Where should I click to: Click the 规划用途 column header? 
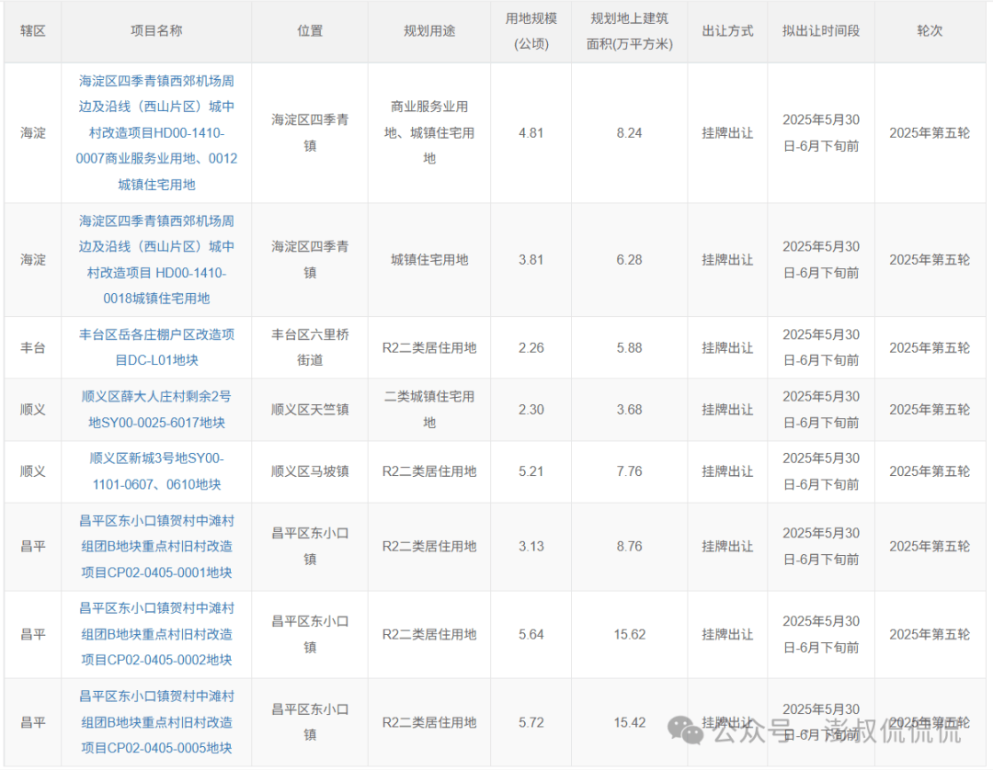click(x=429, y=30)
